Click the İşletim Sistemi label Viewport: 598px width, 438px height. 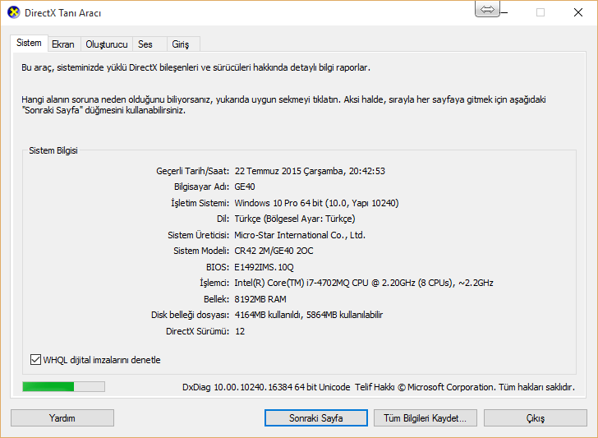(x=200, y=203)
